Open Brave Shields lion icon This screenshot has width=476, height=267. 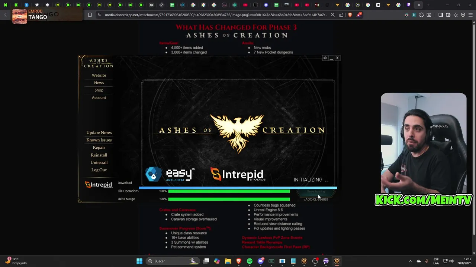[350, 15]
